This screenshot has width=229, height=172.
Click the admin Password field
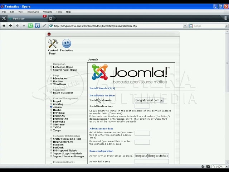142,142
